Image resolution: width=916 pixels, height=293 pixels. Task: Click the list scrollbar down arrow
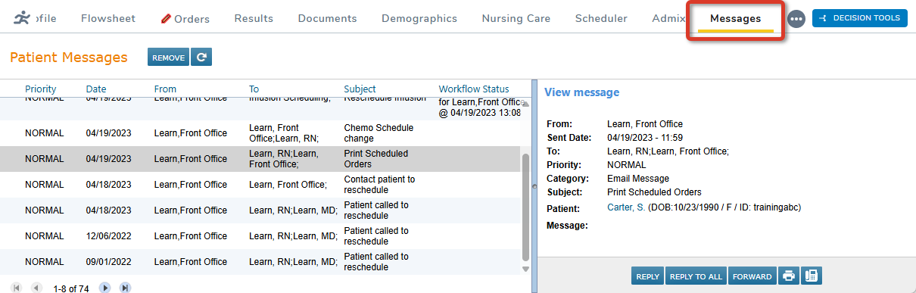[x=525, y=269]
